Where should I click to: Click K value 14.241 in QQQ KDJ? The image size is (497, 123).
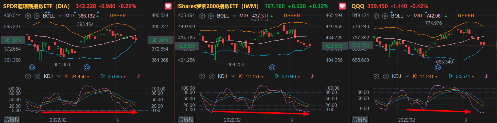[427, 76]
